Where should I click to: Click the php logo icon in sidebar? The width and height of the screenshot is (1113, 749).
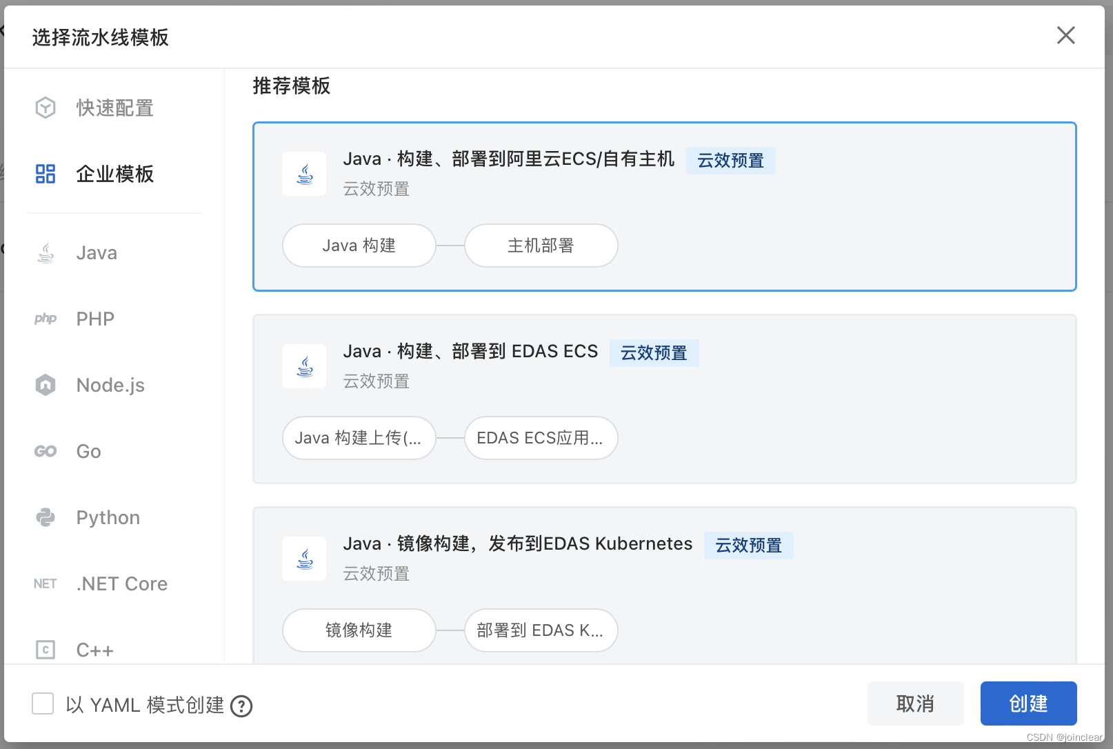[46, 319]
